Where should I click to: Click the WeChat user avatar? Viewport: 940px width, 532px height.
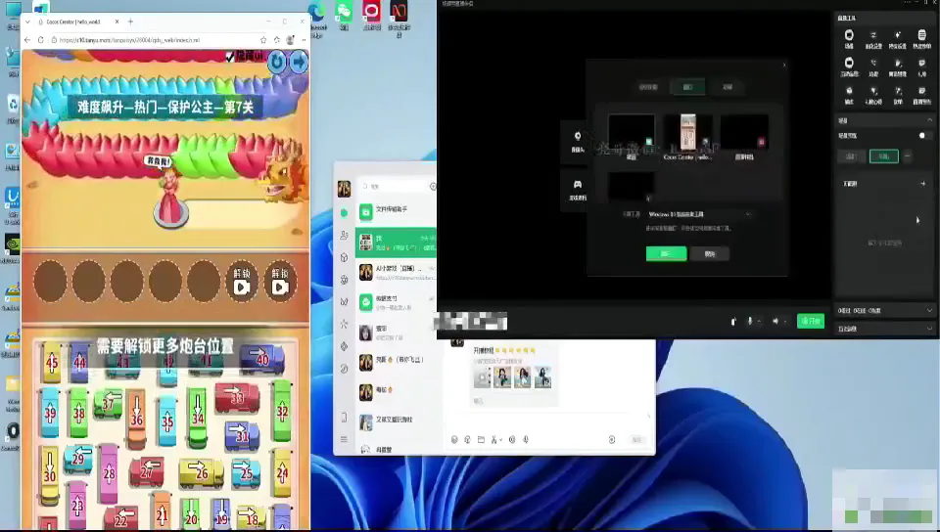coord(344,189)
